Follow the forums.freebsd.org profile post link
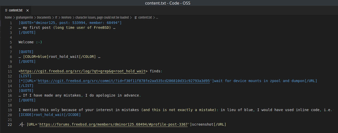Screen dimensions: 338x133 (114, 124)
